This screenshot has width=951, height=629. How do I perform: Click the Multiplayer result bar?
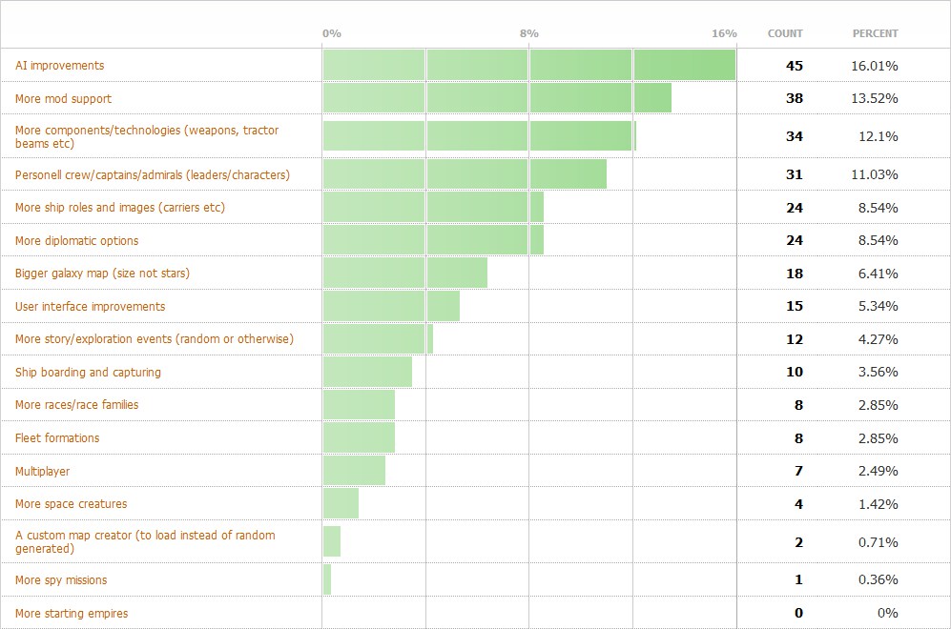[354, 471]
